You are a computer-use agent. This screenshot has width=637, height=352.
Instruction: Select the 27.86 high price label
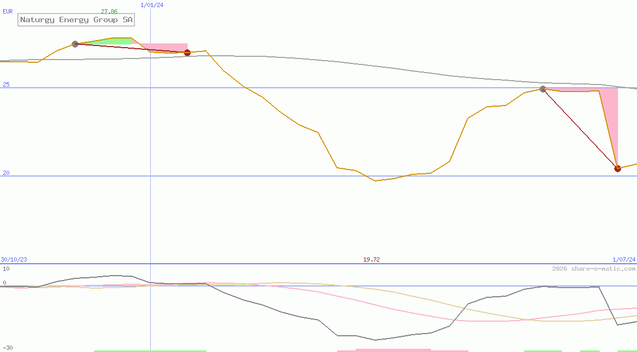pyautogui.click(x=110, y=12)
